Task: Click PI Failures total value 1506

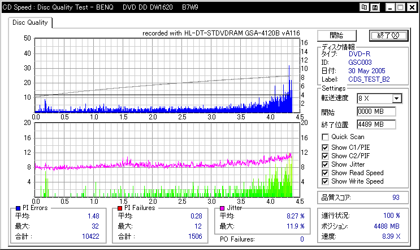Action: point(195,236)
